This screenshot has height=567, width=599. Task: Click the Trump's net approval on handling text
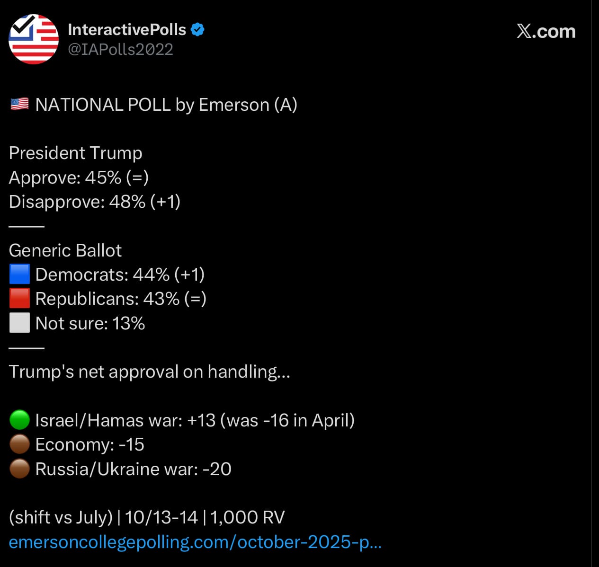pyautogui.click(x=149, y=372)
